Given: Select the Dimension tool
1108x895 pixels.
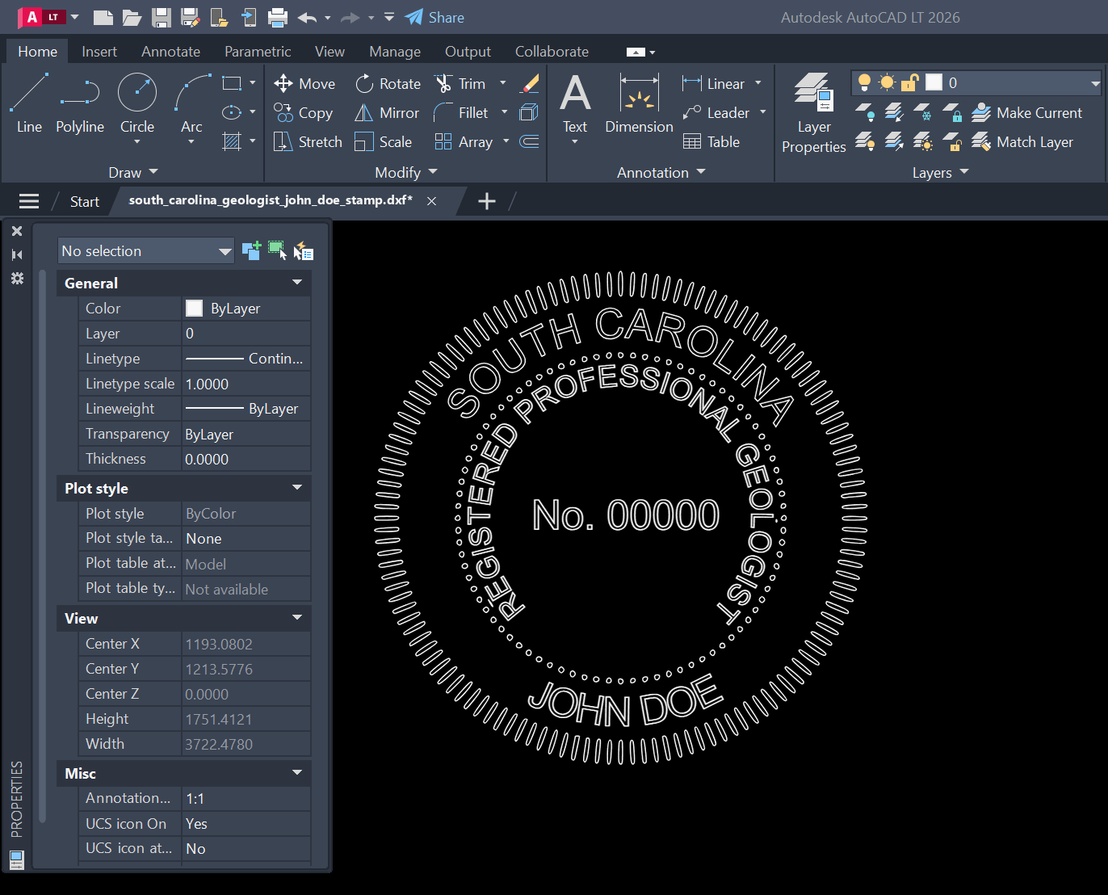Looking at the screenshot, I should pyautogui.click(x=639, y=103).
